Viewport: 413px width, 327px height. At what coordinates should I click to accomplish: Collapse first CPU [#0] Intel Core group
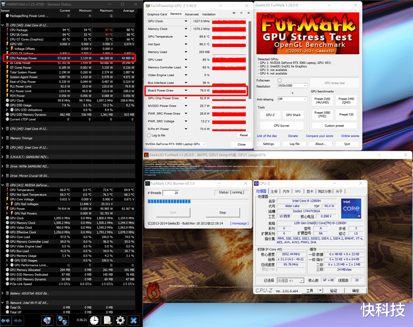click(3, 25)
